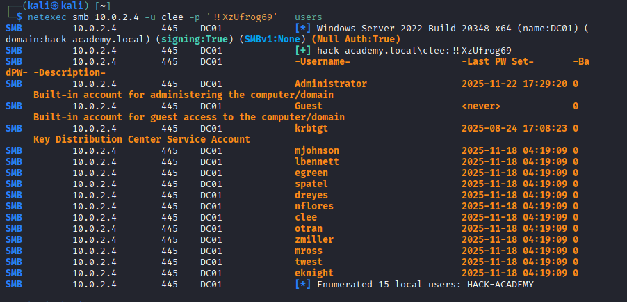The width and height of the screenshot is (627, 302).
Task: Click the spatel username
Action: coord(311,184)
